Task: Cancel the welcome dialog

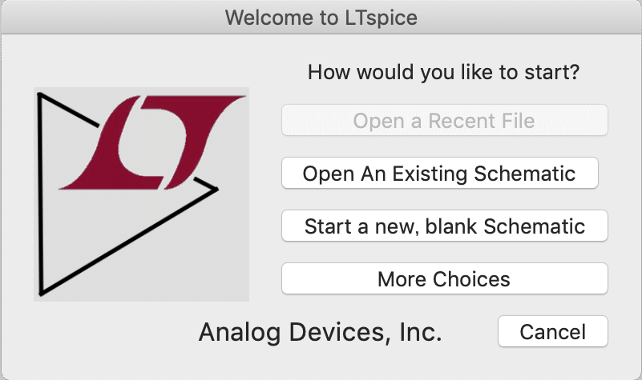Action: coord(552,332)
